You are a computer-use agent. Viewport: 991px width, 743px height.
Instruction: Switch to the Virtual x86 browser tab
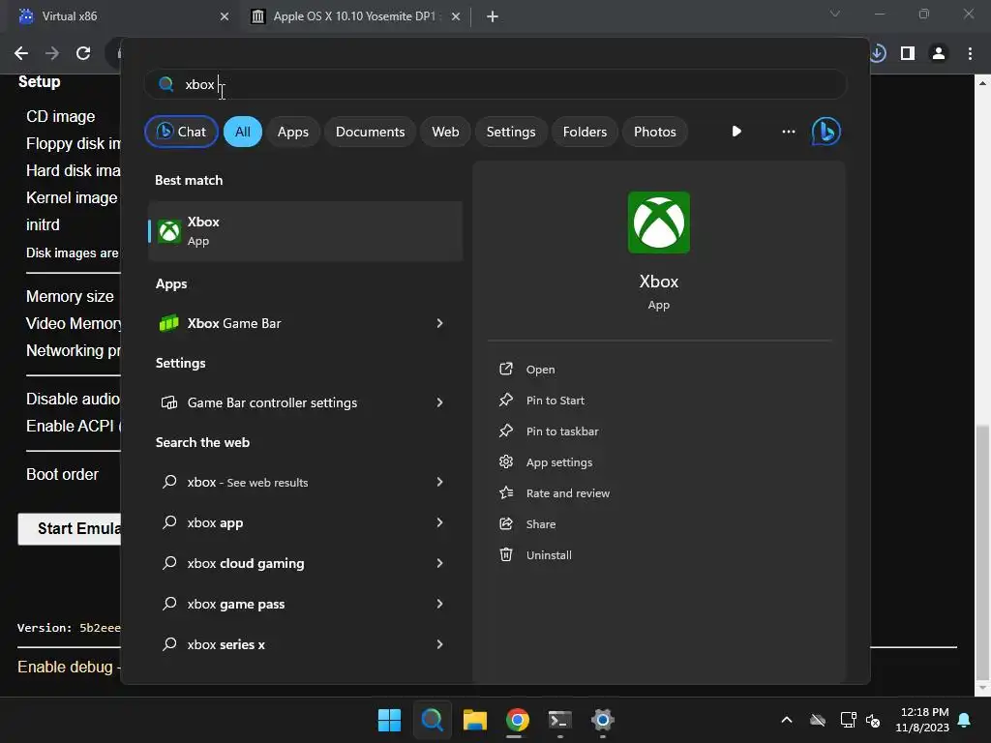pyautogui.click(x=120, y=16)
